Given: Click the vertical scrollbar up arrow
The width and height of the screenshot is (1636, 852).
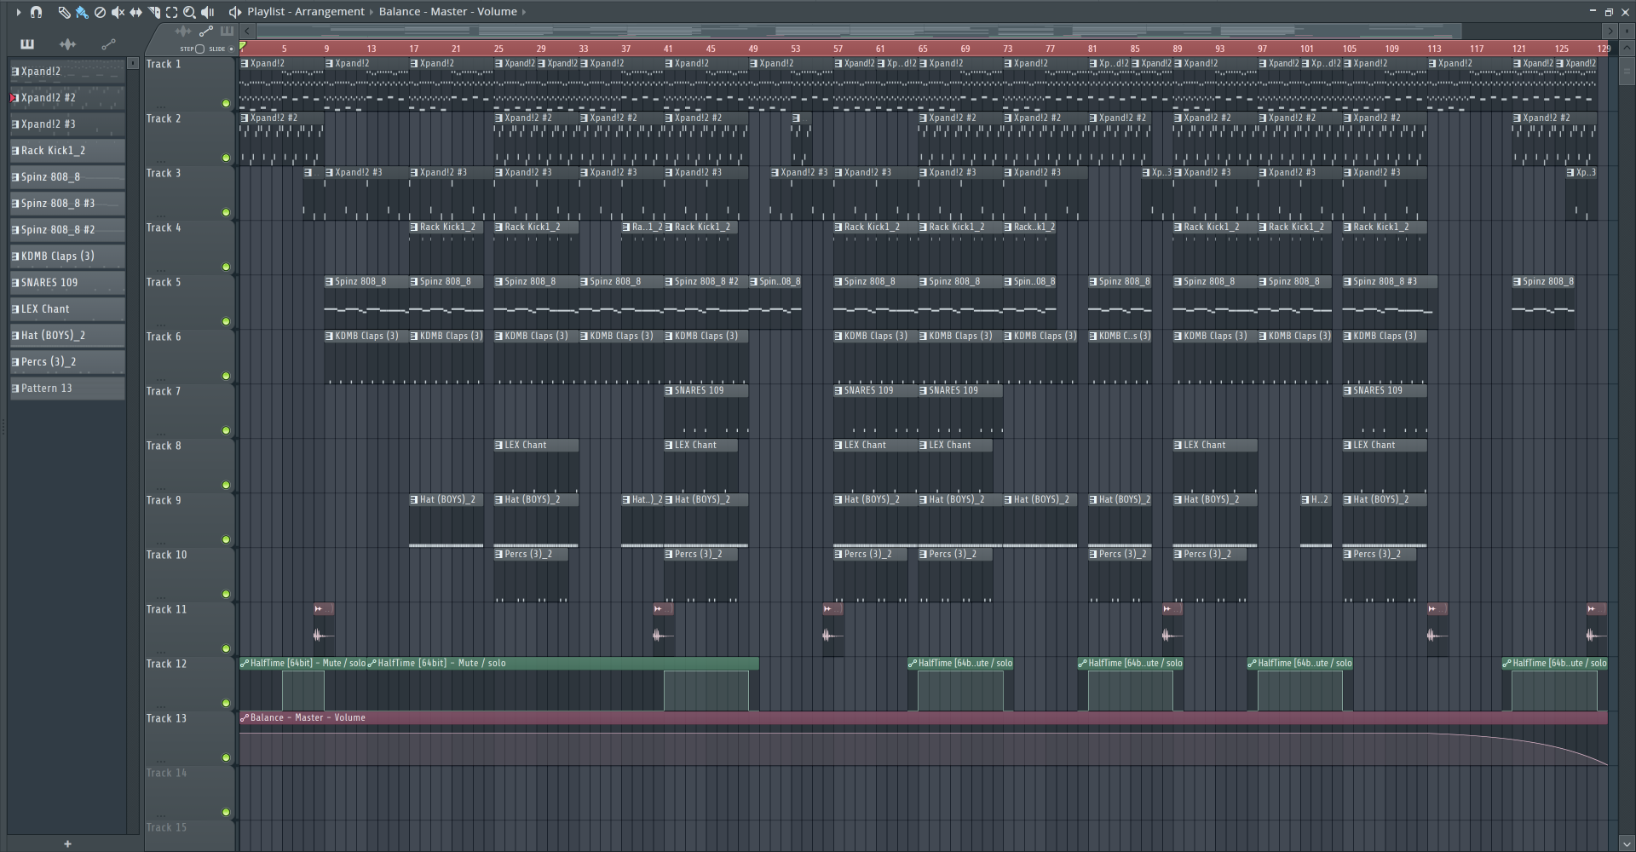Looking at the screenshot, I should [x=1626, y=49].
